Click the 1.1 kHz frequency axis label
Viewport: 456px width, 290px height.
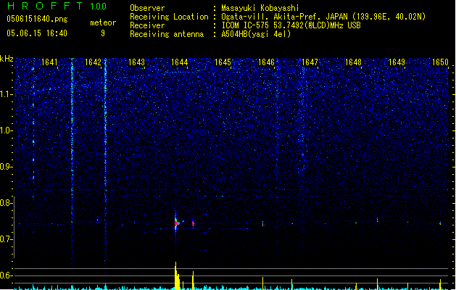tap(6, 94)
